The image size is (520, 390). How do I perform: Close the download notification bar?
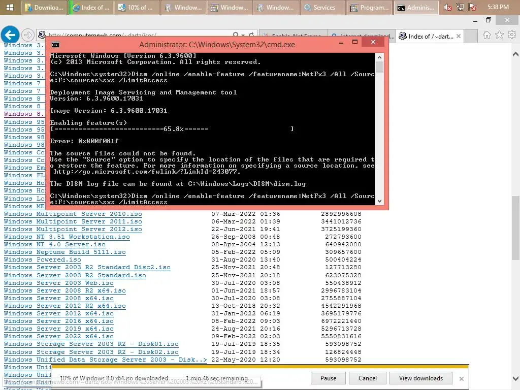point(461,378)
